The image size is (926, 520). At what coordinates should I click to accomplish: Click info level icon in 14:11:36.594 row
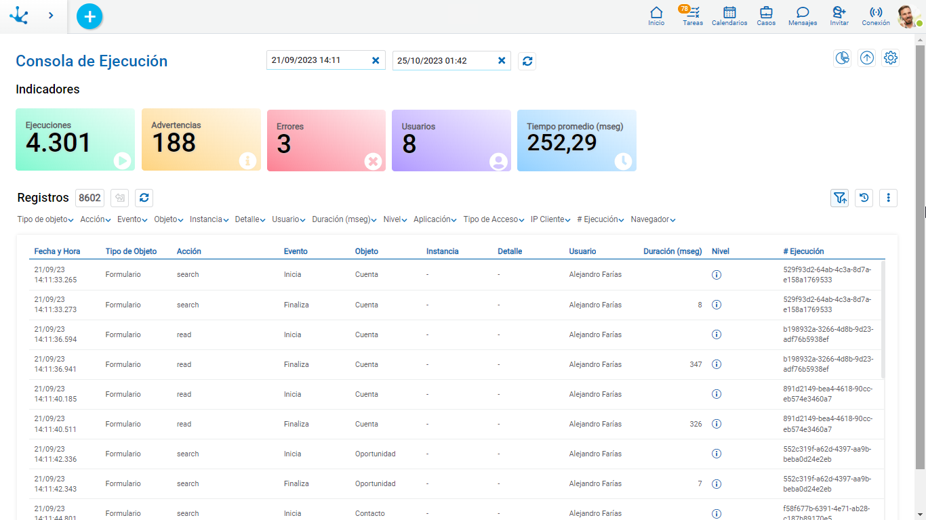click(717, 334)
